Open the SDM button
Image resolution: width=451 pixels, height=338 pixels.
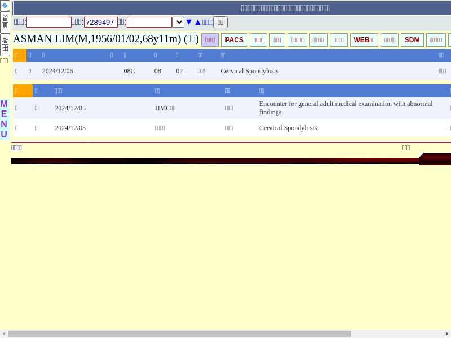[412, 40]
